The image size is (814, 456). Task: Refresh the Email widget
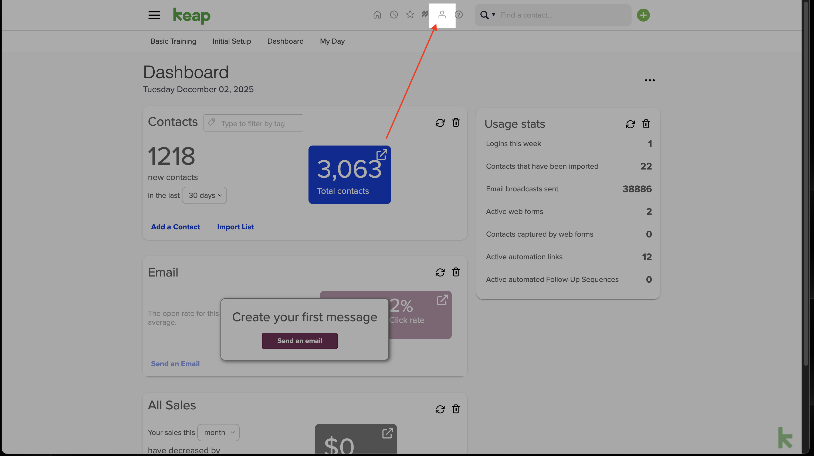click(440, 272)
